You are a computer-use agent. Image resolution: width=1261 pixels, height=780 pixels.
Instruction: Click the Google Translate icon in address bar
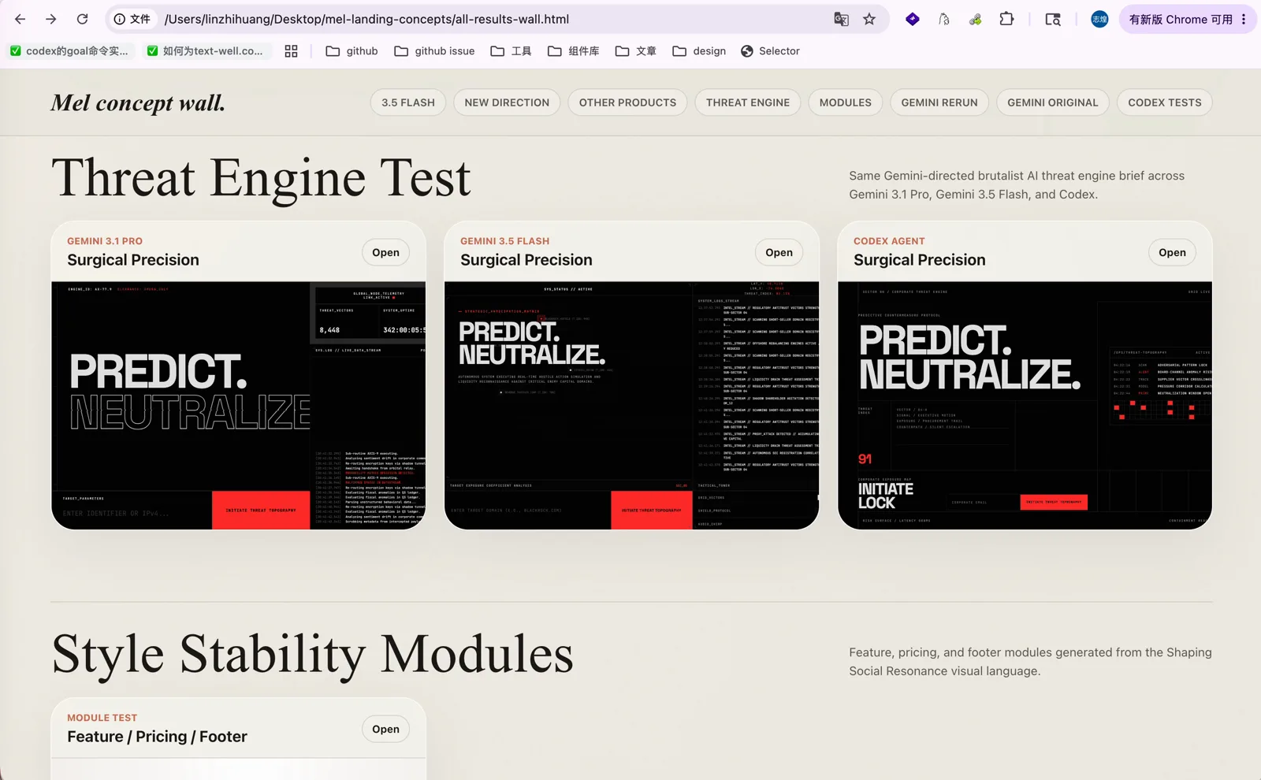coord(841,19)
